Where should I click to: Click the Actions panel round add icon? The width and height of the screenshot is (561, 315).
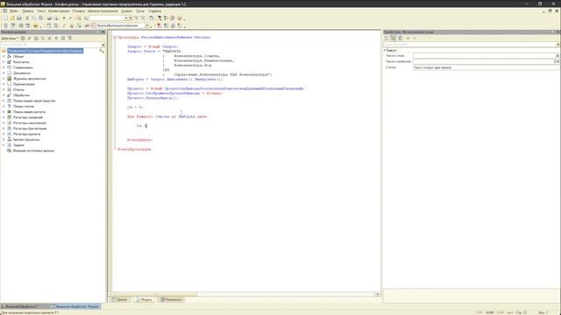(23, 38)
